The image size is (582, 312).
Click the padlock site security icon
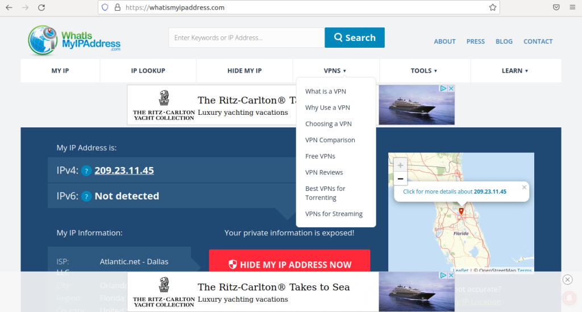(x=117, y=7)
